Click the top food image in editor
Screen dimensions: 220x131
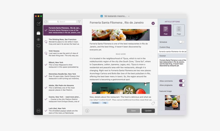(121, 35)
